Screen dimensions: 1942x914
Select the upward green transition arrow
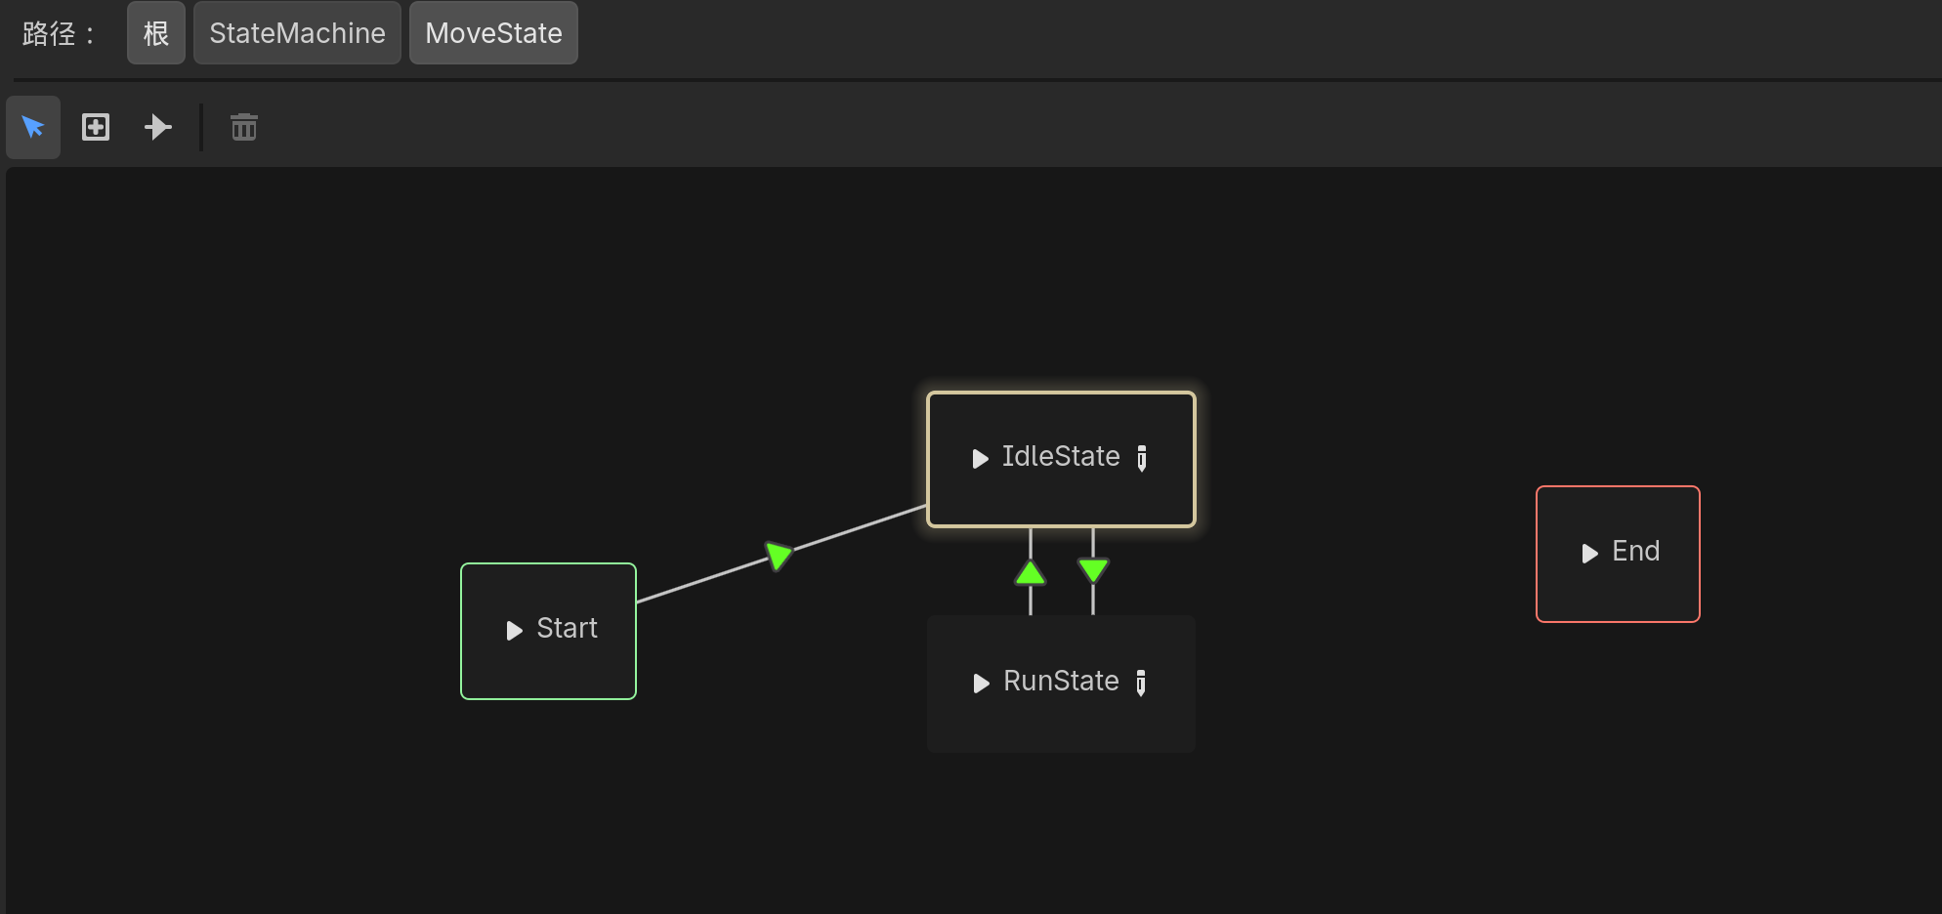click(1031, 572)
